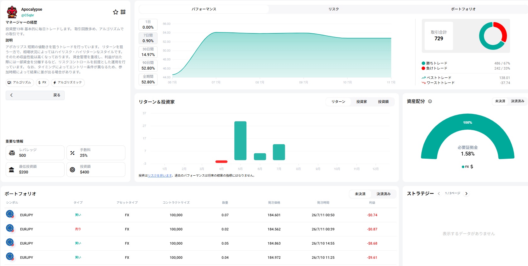
Task: Click the ベストトレード up-trend icon
Action: (x=424, y=78)
